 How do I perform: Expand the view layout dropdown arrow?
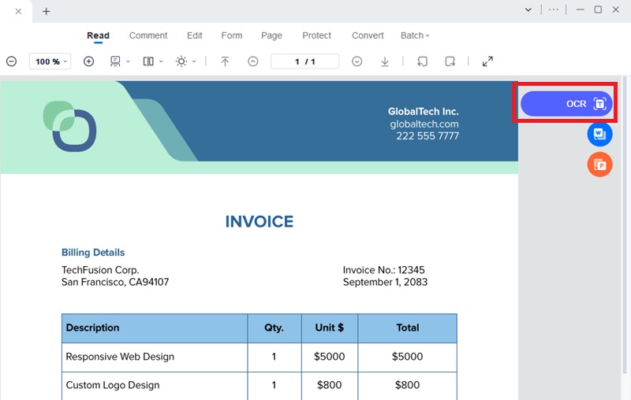pos(161,61)
